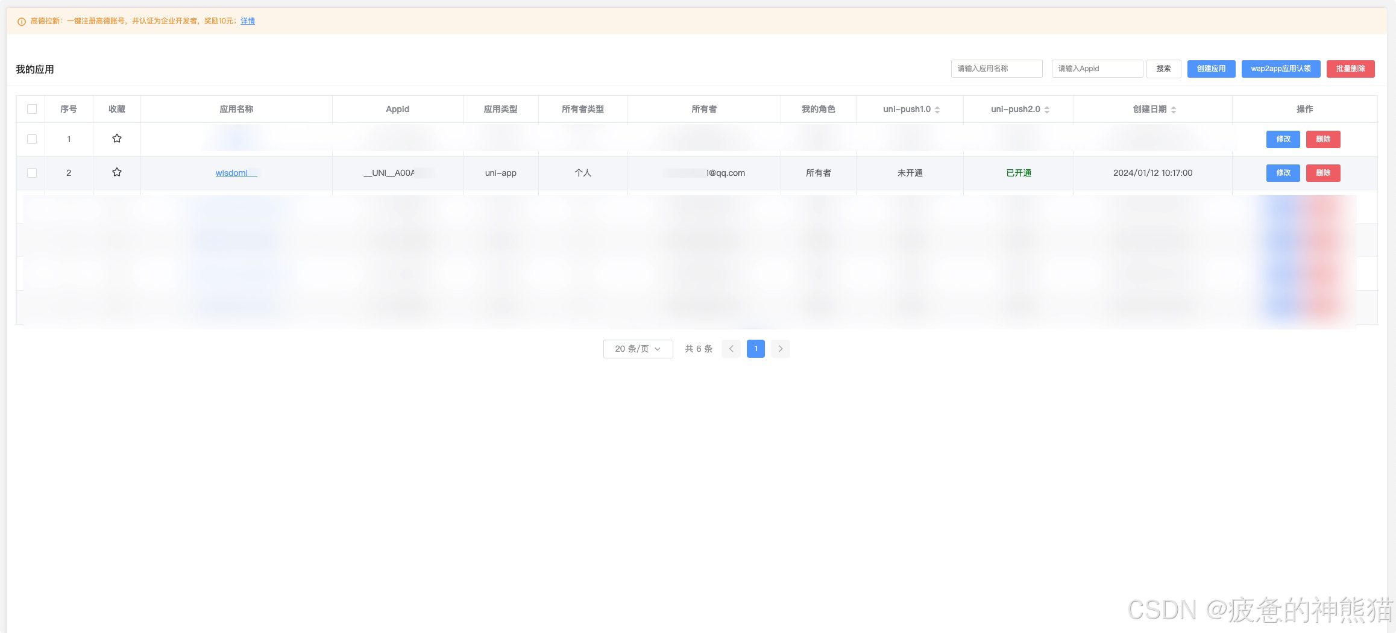Viewport: 1396px width, 633px height.
Task: Star the first application as favorite
Action: 116,139
